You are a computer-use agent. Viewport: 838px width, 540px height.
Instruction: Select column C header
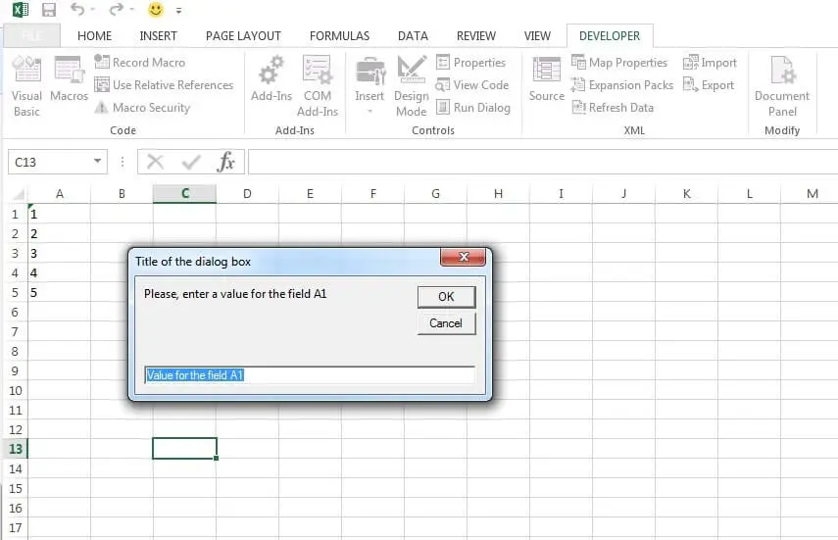(185, 193)
